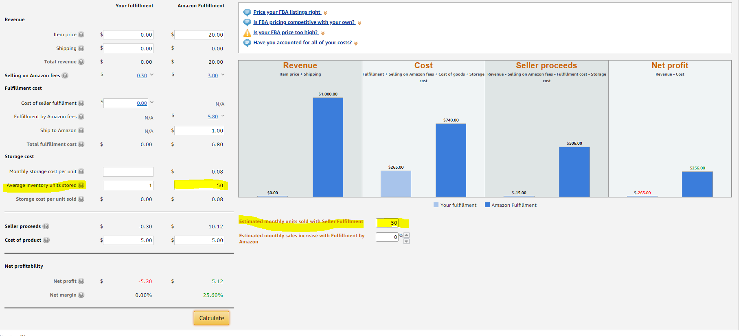Decrease the sales increase percentage with down arrow
Image resolution: width=743 pixels, height=336 pixels.
406,241
